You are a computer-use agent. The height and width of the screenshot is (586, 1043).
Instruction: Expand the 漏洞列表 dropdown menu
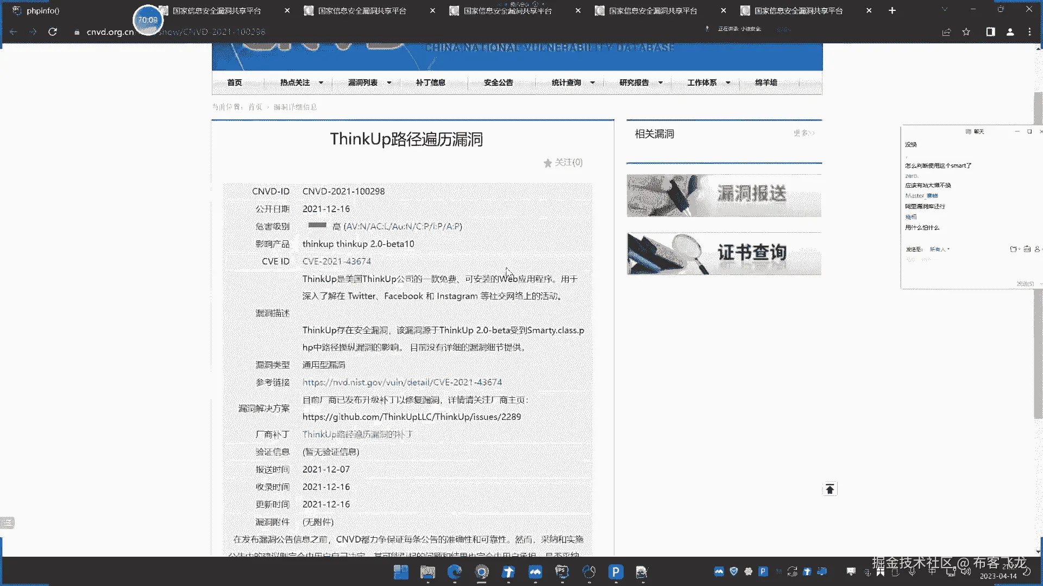click(369, 82)
